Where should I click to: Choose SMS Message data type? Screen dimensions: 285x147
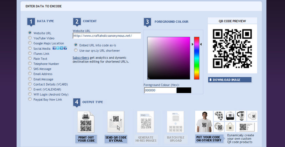pos(30,69)
